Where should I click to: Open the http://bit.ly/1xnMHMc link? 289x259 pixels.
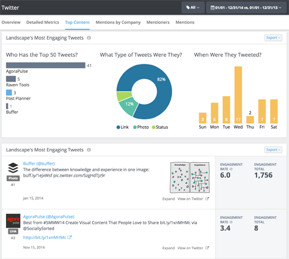[x=45, y=237]
